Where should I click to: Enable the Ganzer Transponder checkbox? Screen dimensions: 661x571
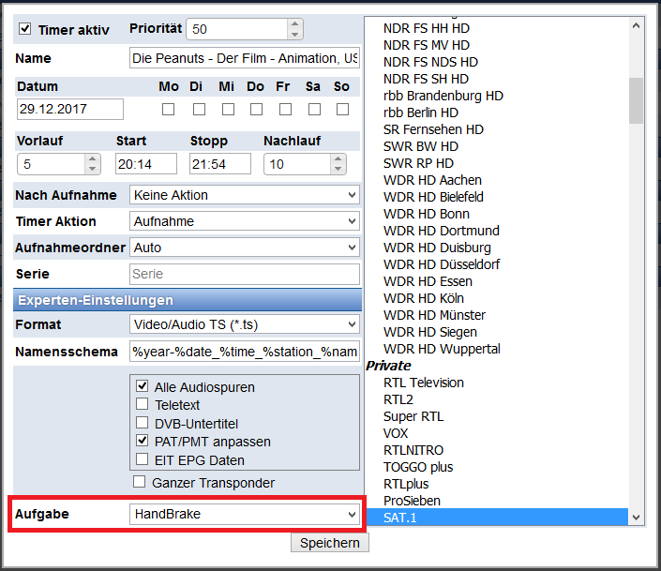[140, 482]
